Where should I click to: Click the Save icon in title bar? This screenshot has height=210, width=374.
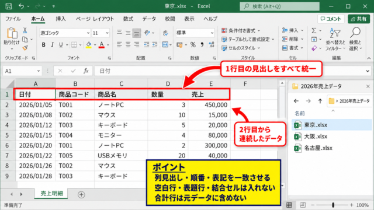coord(9,6)
